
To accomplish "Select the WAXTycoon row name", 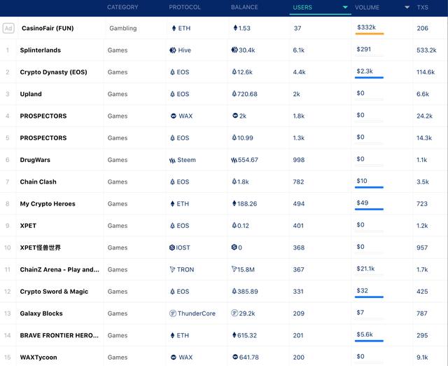I will [38, 358].
